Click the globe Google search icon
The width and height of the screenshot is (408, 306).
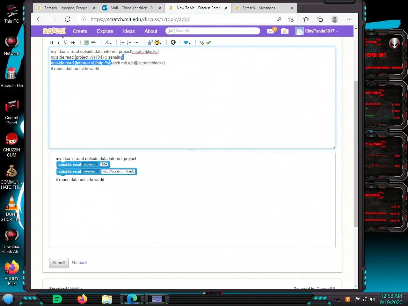[173, 42]
